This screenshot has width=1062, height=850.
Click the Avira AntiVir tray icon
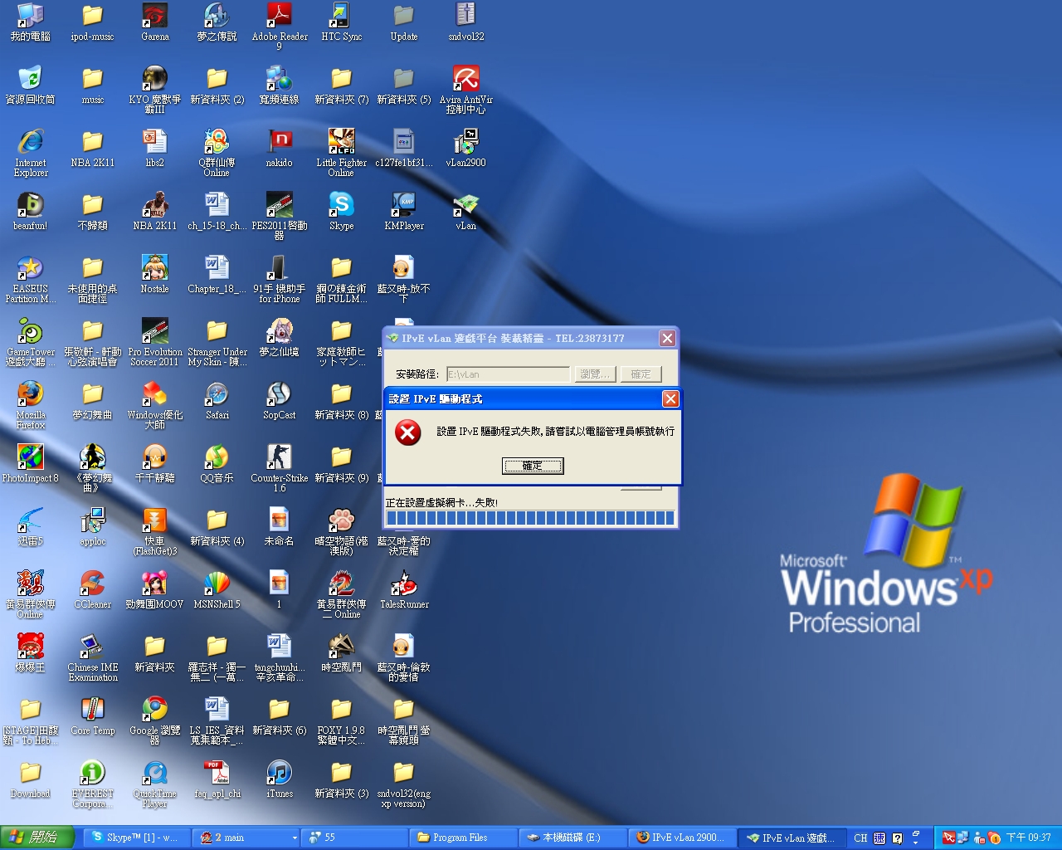(948, 838)
